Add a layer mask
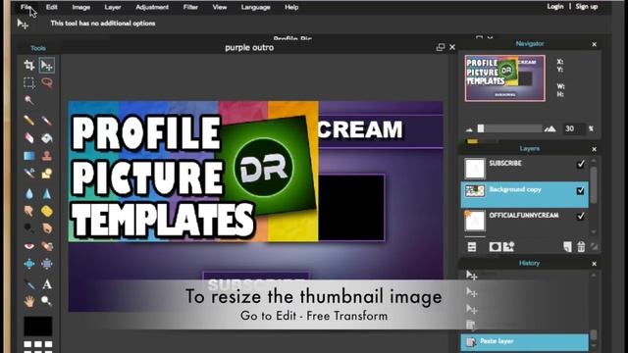The height and width of the screenshot is (353, 628). pos(495,247)
